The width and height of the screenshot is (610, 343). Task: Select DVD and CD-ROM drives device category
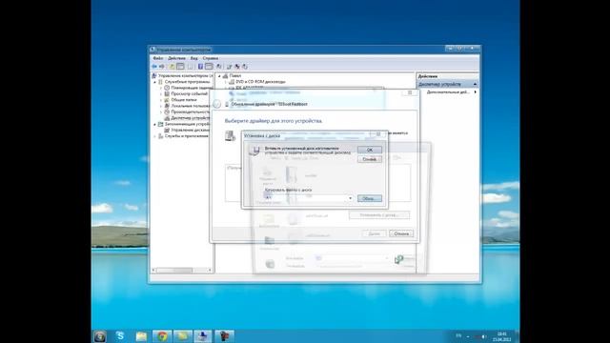(x=257, y=82)
